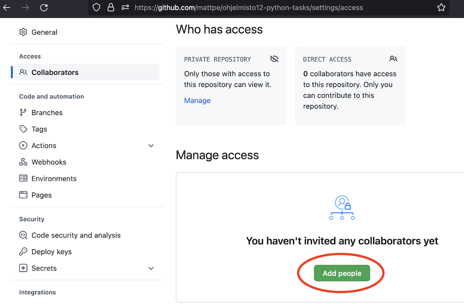Select Collaborators in the sidebar
The image size is (464, 304).
pyautogui.click(x=55, y=72)
